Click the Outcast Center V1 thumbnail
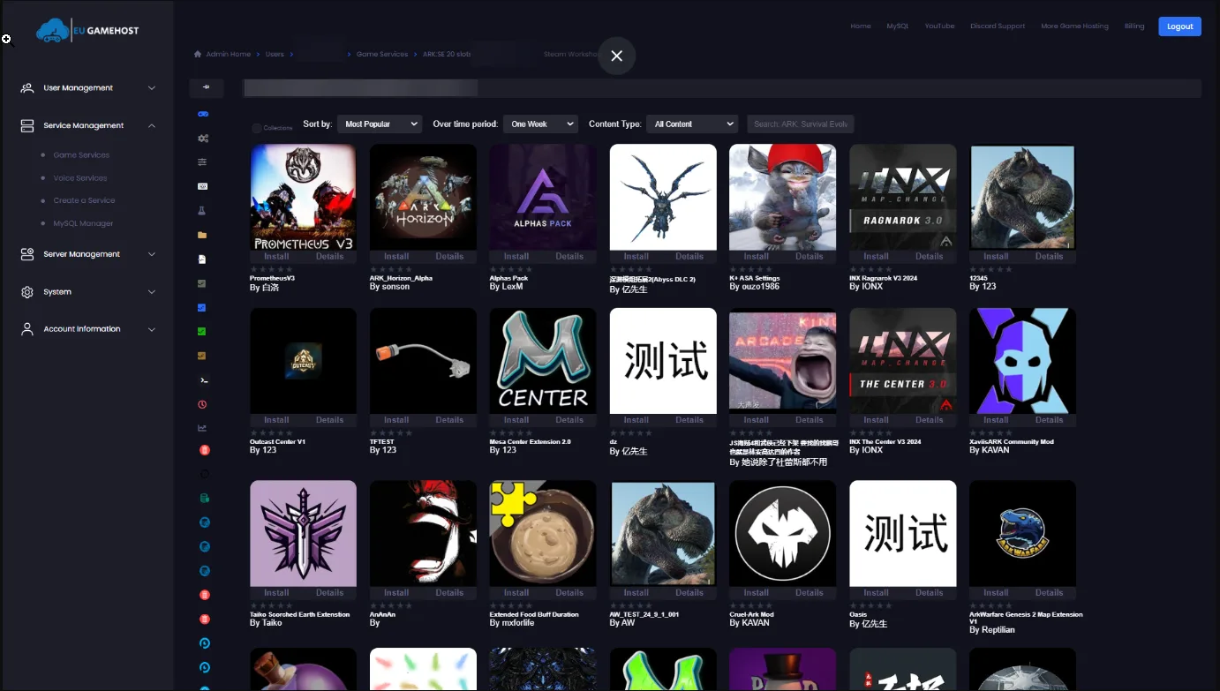Image resolution: width=1220 pixels, height=691 pixels. (x=303, y=360)
